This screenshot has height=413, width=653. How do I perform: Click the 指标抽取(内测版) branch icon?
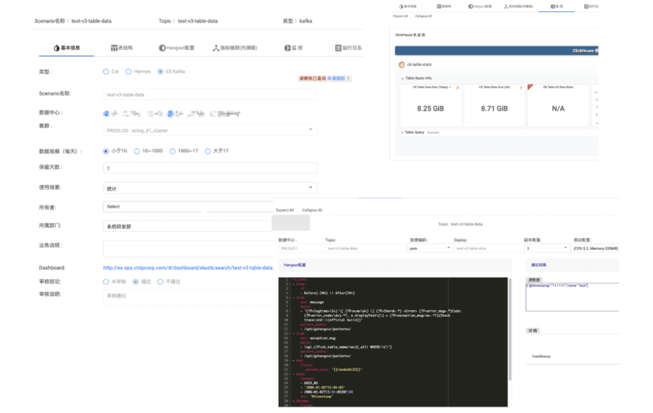[216, 48]
